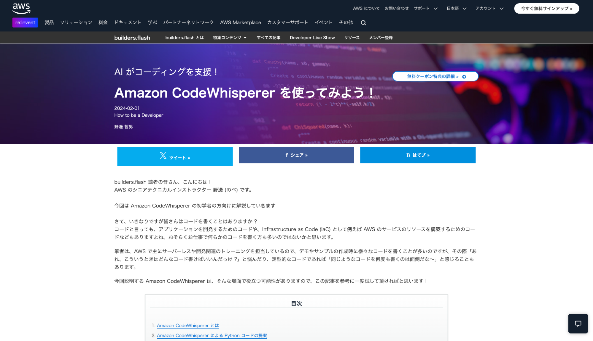The height and width of the screenshot is (341, 593).
Task: Open the search magnifier icon
Action: (x=363, y=23)
